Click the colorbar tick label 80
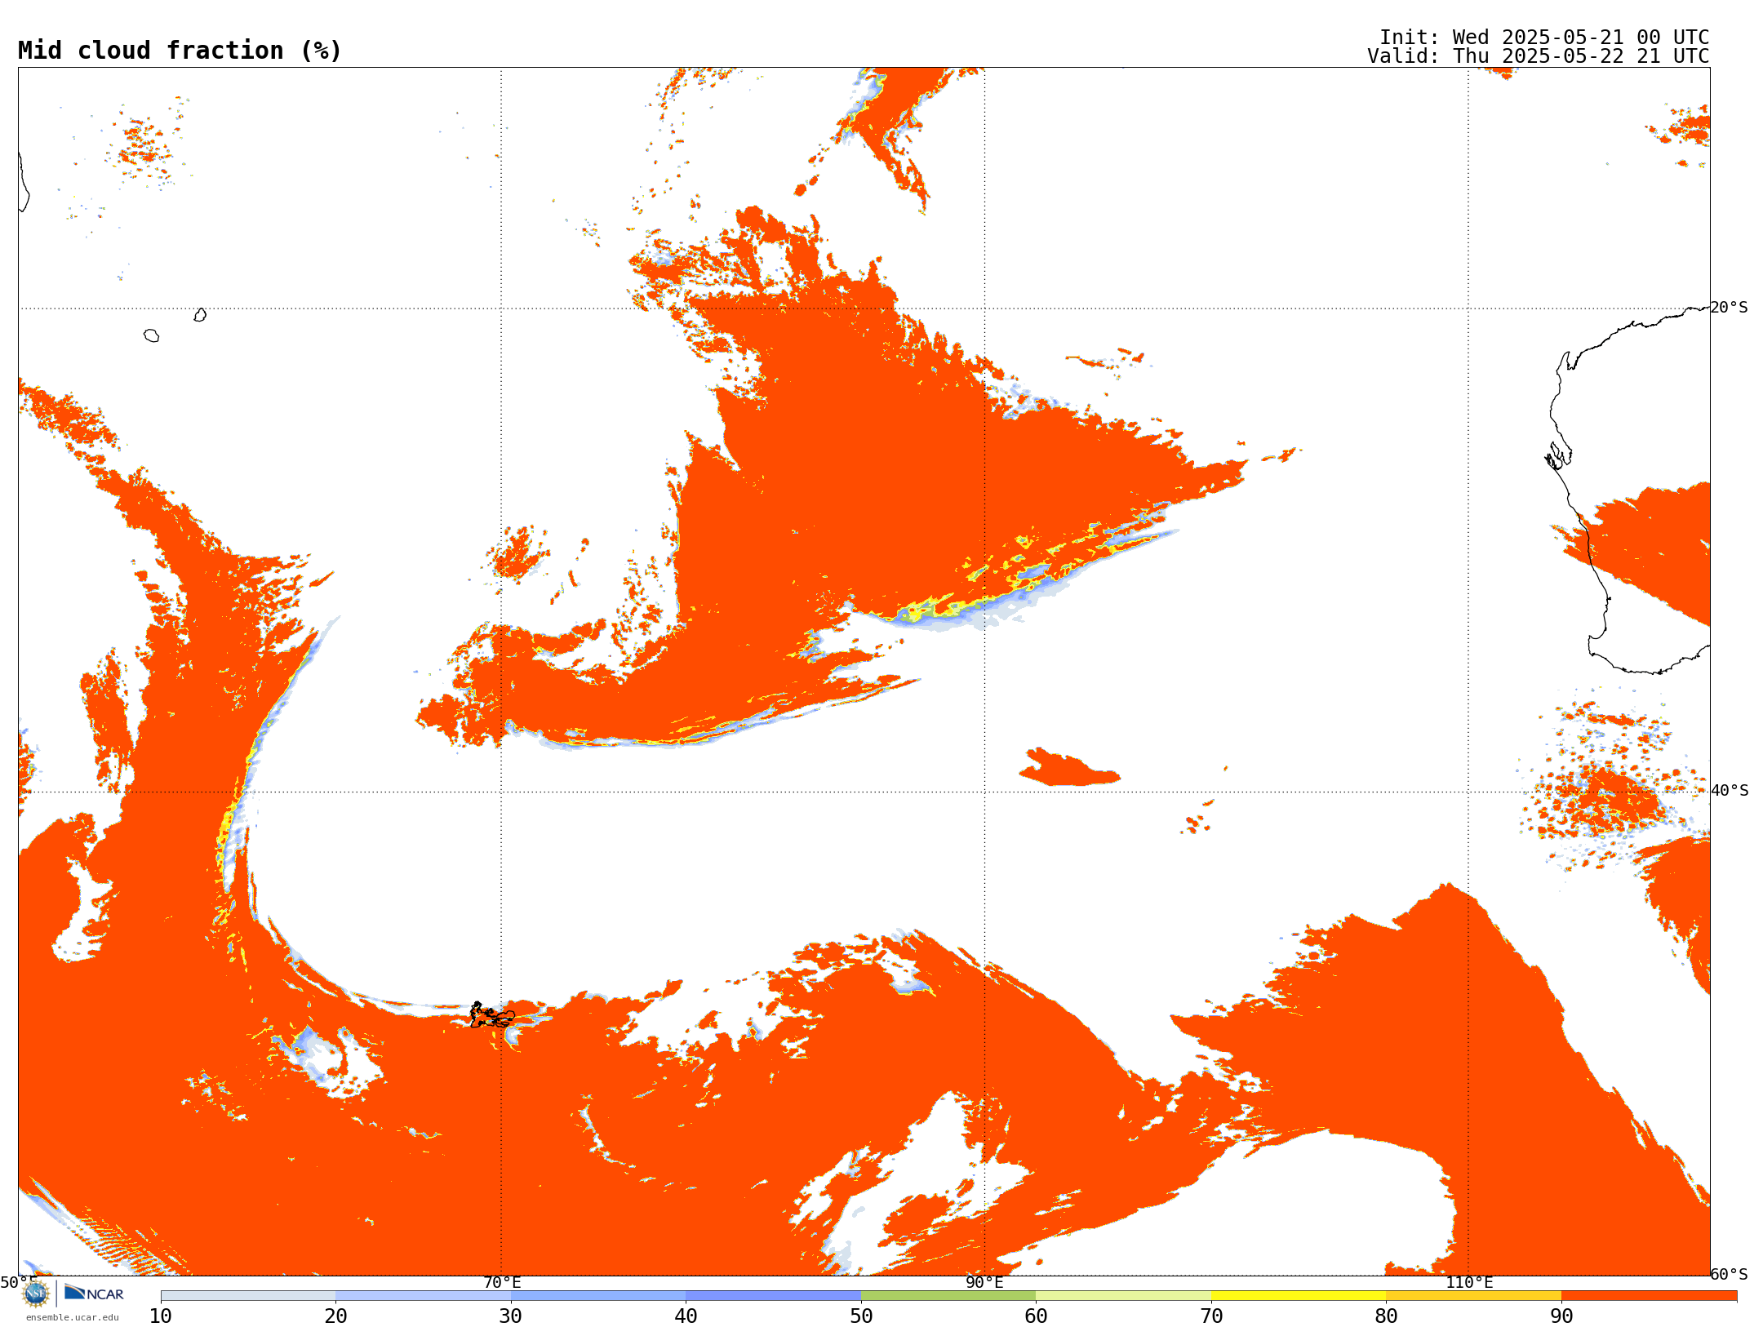 [x=1386, y=1316]
